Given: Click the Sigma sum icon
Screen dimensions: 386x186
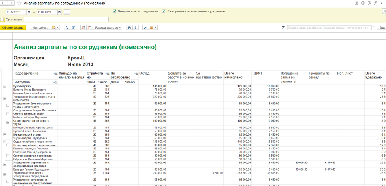Looking at the screenshot, I should 283,28.
